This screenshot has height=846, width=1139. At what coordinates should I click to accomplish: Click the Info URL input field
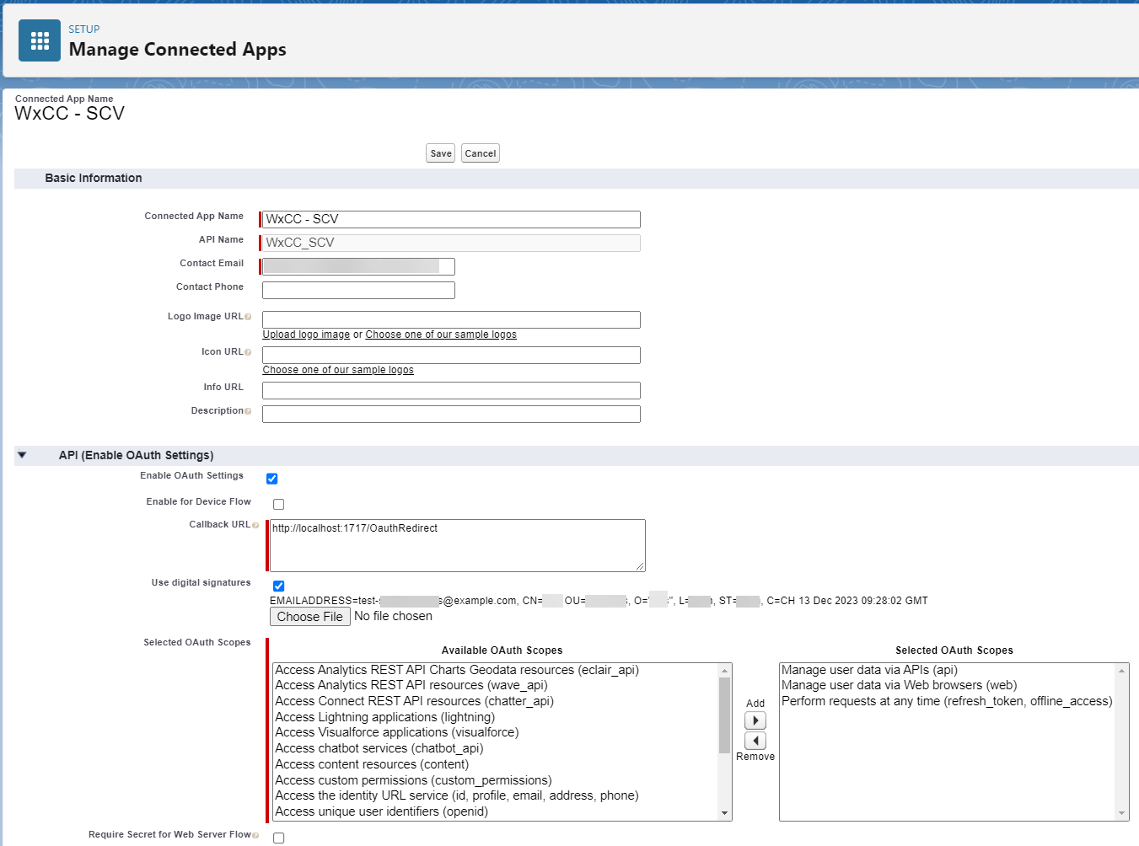451,390
